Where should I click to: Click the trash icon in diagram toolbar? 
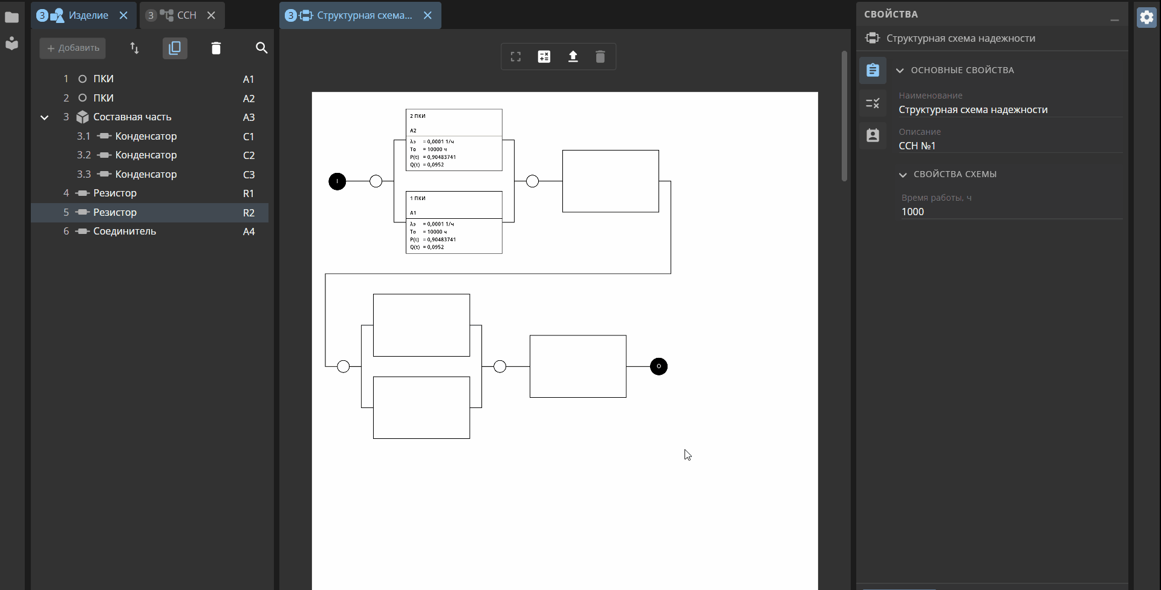click(x=600, y=57)
